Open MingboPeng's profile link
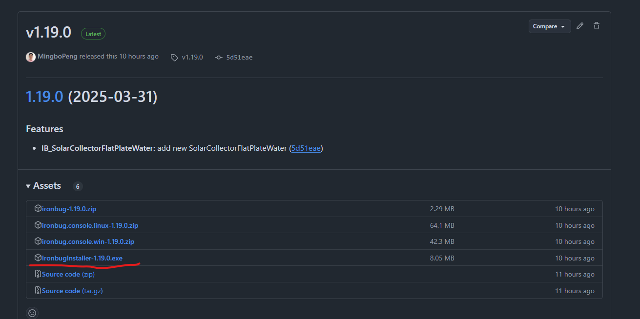The width and height of the screenshot is (640, 319). (x=58, y=57)
